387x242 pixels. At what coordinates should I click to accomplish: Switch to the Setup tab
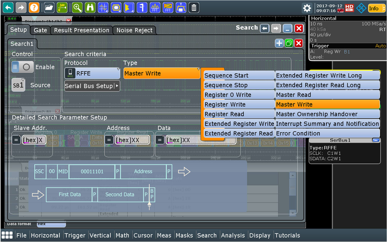pos(19,30)
